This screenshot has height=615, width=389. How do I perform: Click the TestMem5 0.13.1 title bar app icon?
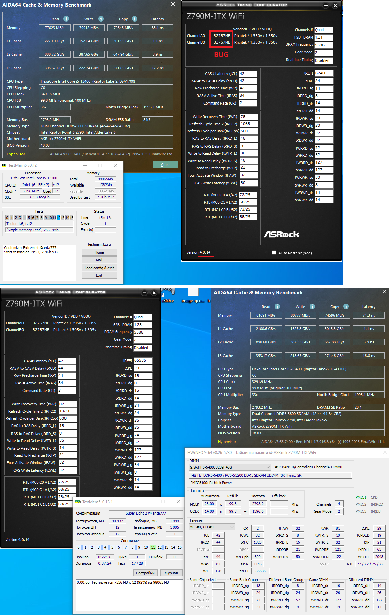click(78, 502)
